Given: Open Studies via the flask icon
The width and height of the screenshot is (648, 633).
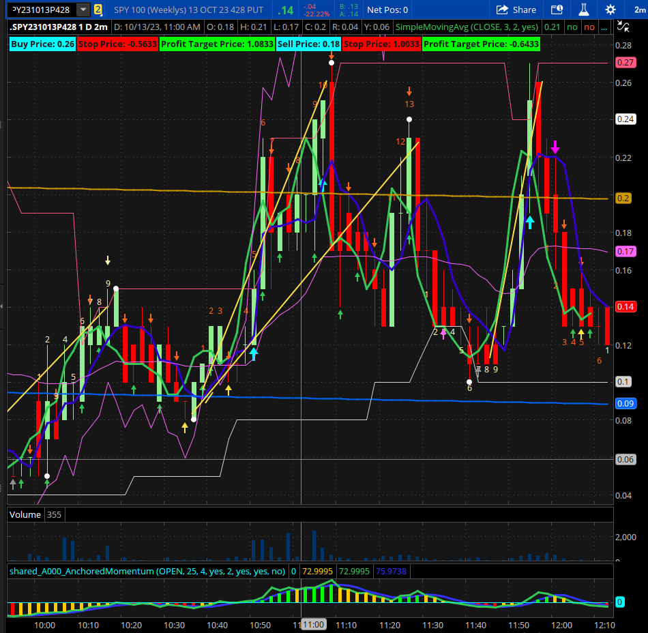Looking at the screenshot, I should [583, 10].
